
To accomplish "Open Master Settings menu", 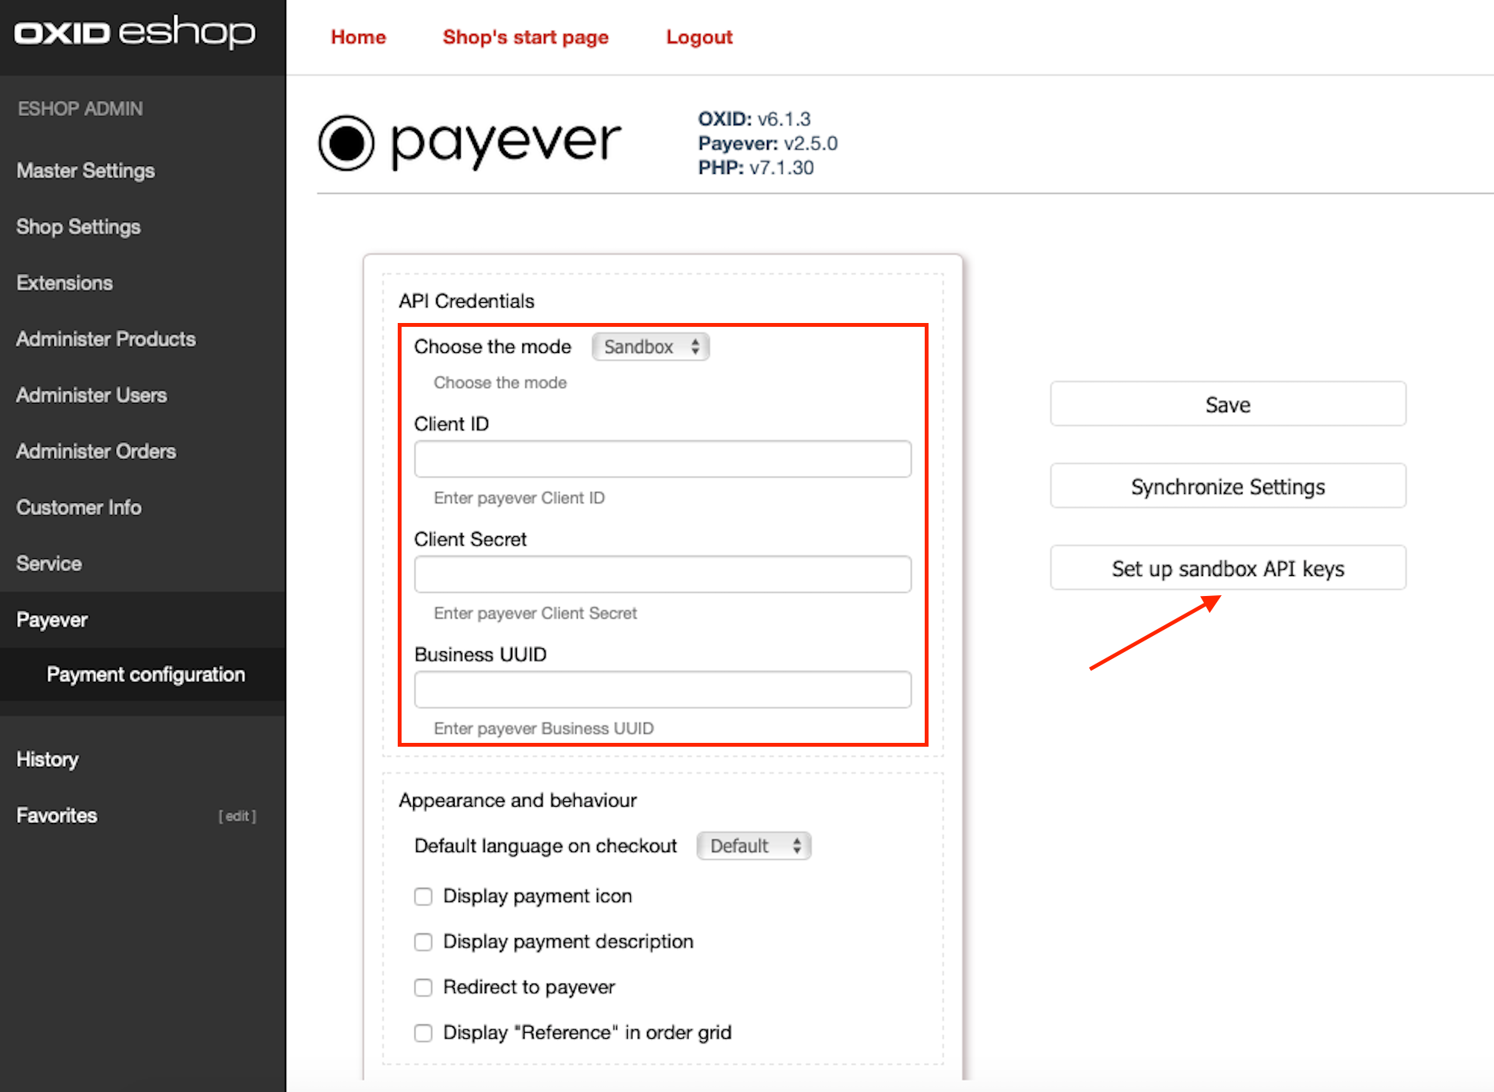I will pyautogui.click(x=85, y=171).
